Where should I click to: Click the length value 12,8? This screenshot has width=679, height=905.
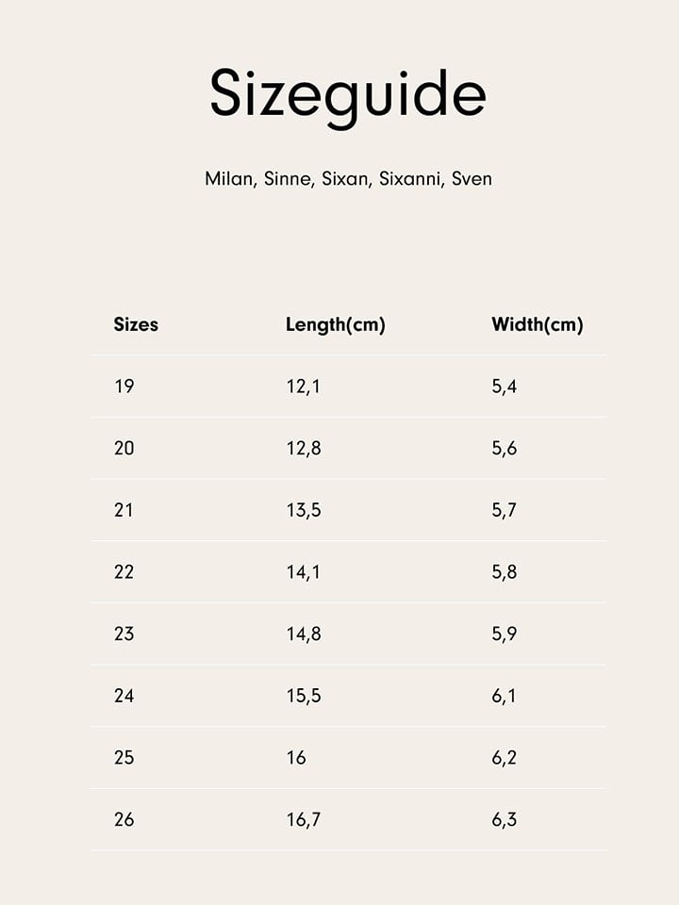point(304,448)
